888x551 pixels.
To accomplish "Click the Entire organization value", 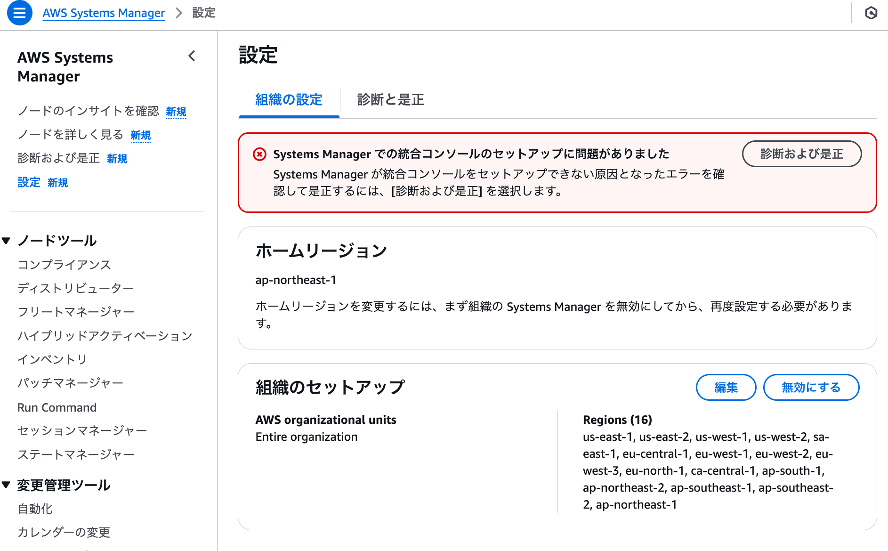I will (x=307, y=437).
